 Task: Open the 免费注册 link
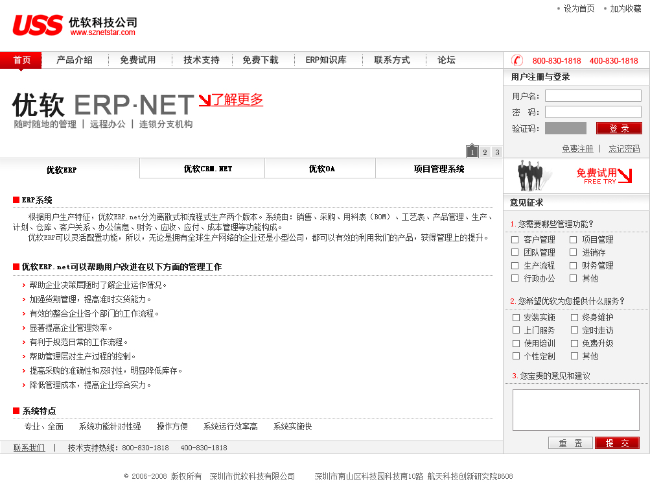click(577, 149)
